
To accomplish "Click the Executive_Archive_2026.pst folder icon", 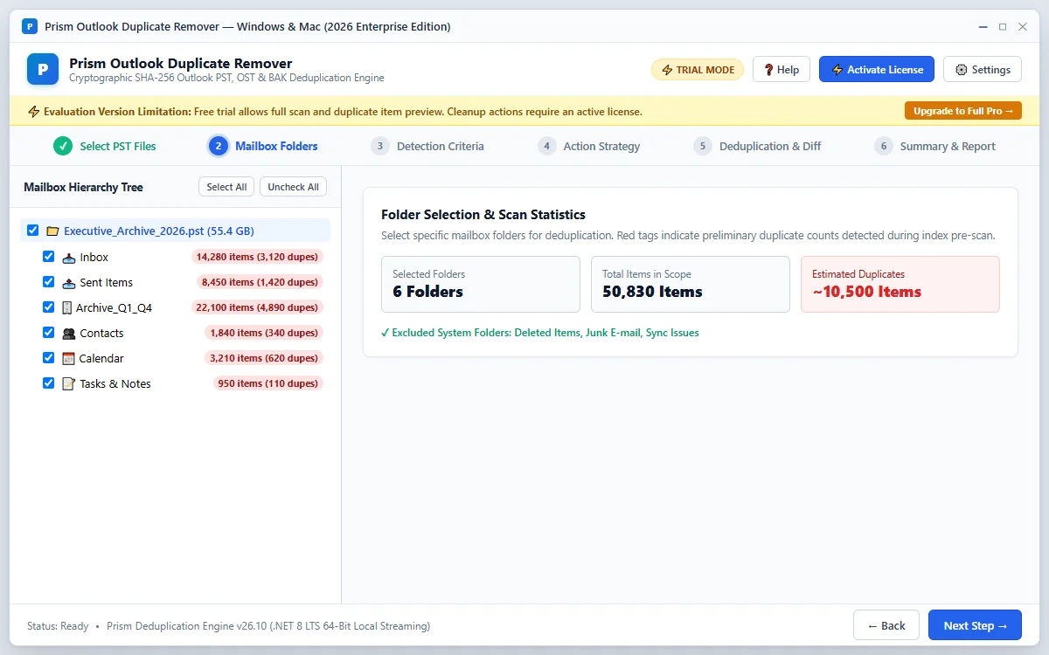I will (52, 231).
